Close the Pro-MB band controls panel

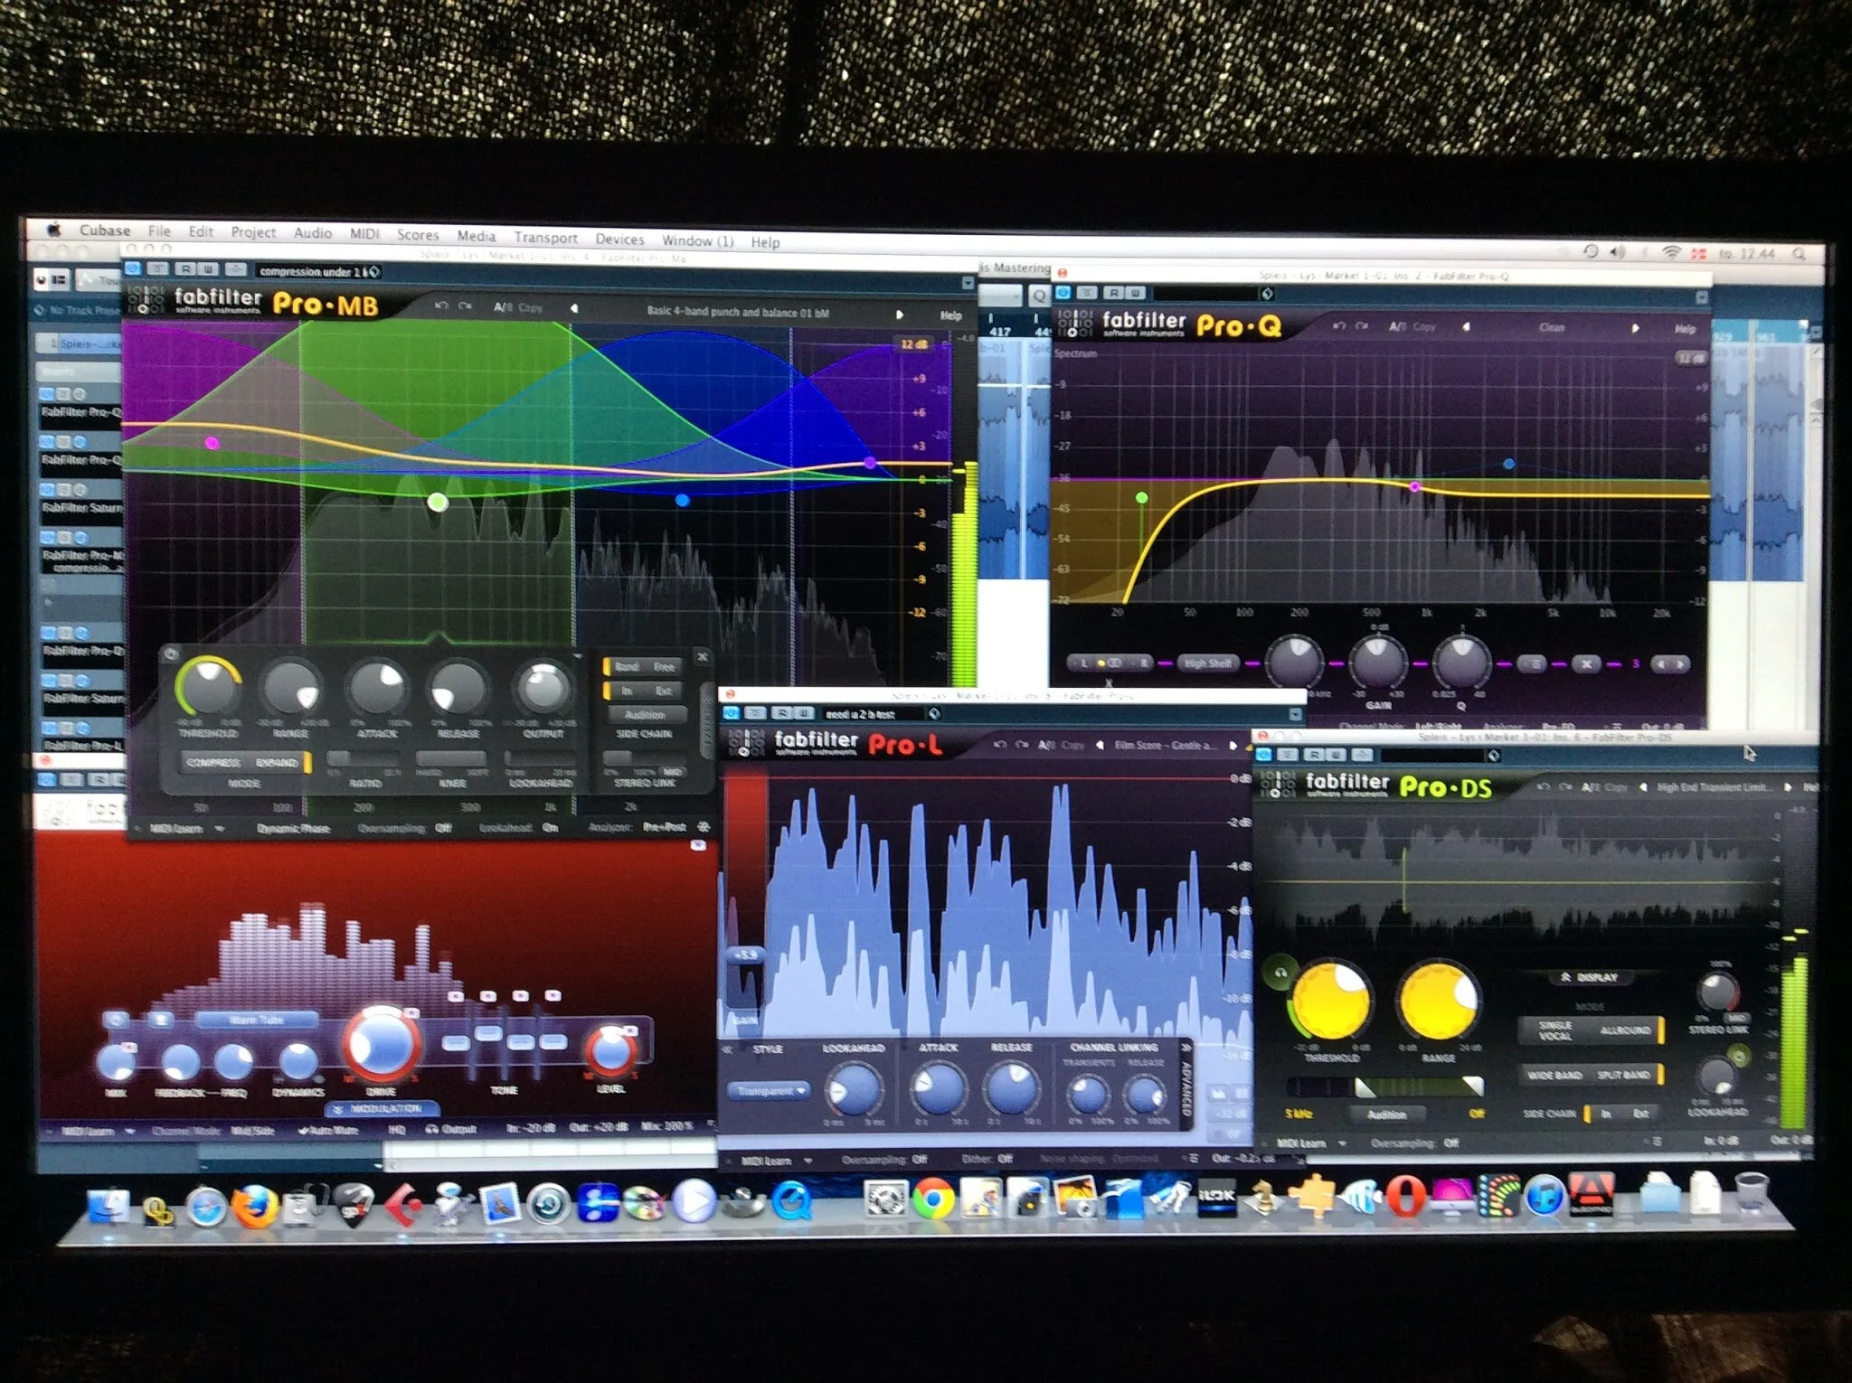tap(702, 656)
